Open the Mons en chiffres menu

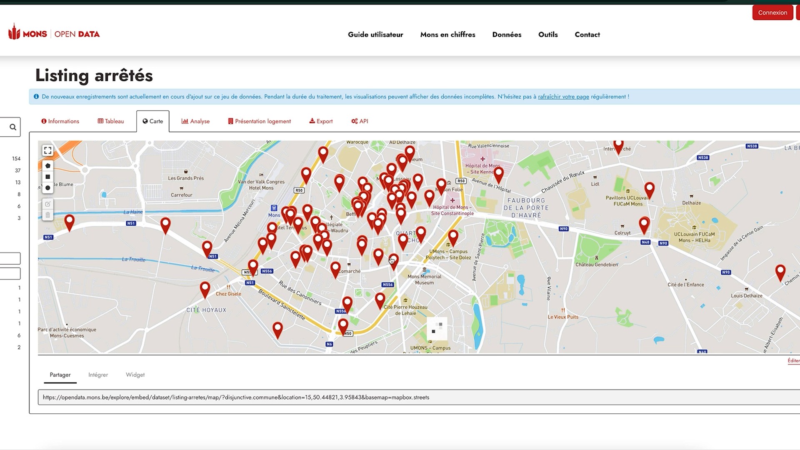(447, 35)
